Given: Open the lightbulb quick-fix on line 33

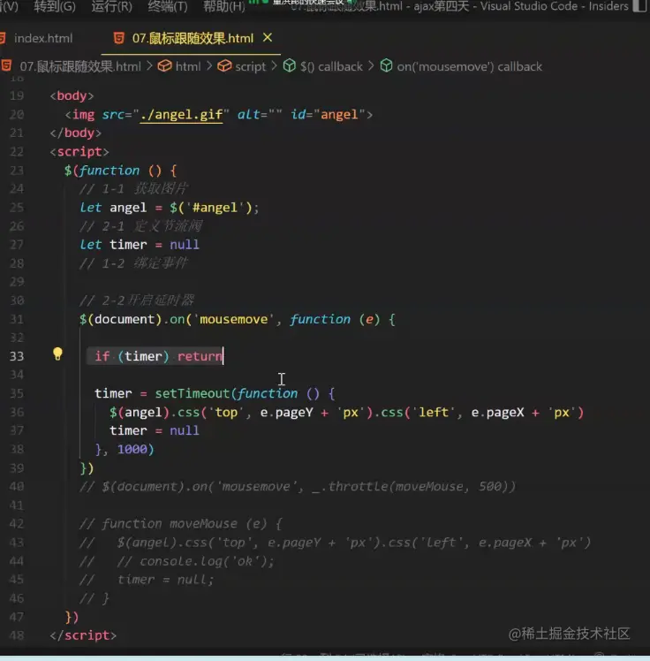Looking at the screenshot, I should [57, 354].
